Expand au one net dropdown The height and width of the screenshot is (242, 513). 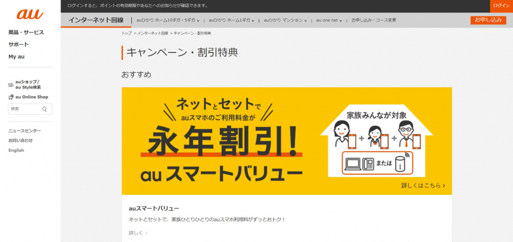[329, 20]
